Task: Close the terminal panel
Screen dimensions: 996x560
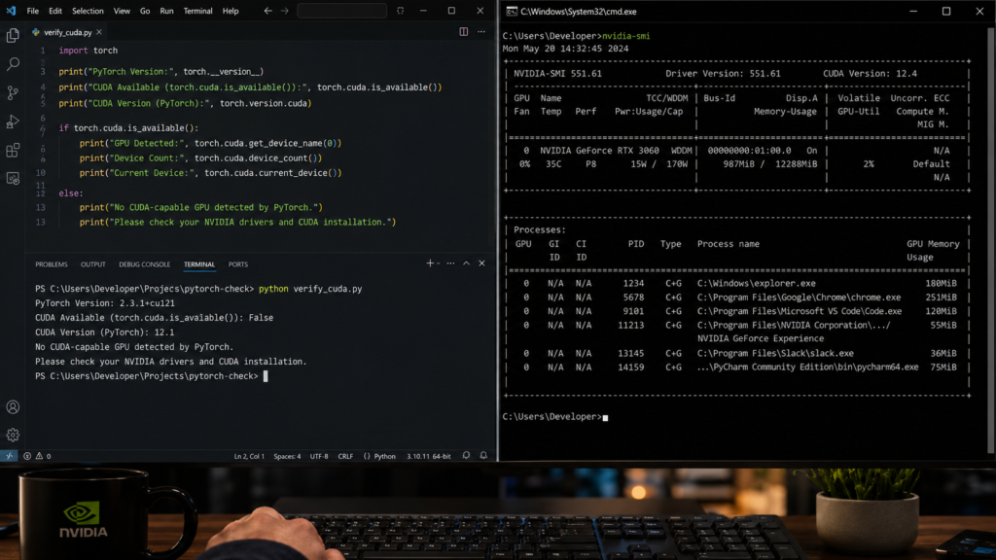Action: click(x=481, y=263)
